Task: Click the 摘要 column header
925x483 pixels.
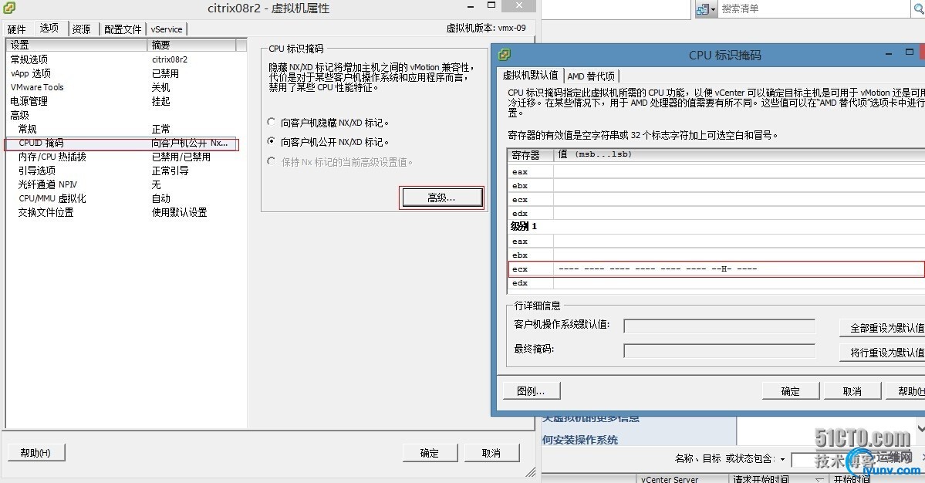Action: pos(191,45)
